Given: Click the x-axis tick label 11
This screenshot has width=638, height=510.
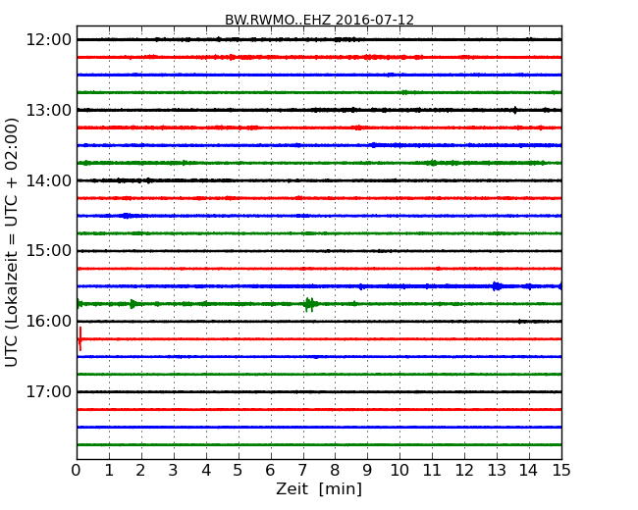Looking at the screenshot, I should click(432, 471).
